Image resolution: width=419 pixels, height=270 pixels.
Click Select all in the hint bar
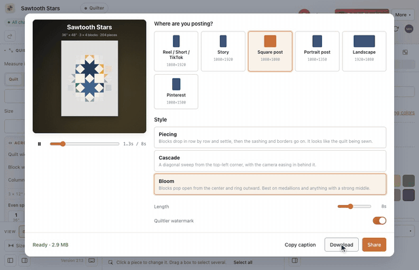click(243, 263)
